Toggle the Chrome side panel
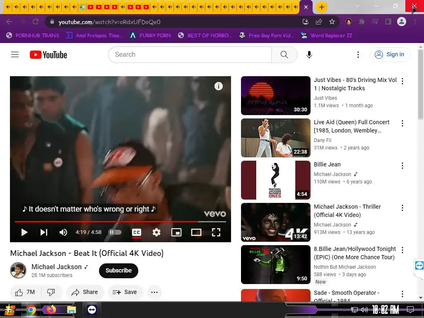 click(x=388, y=22)
